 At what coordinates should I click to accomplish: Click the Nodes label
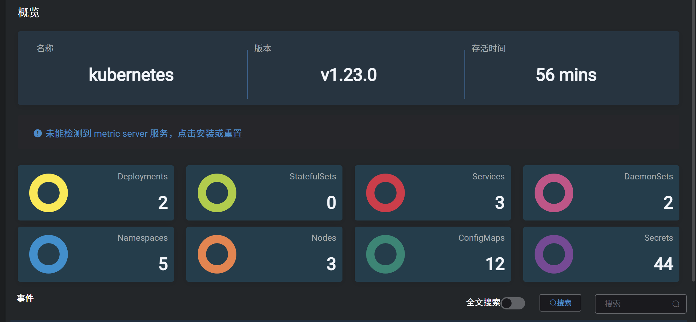tap(324, 238)
